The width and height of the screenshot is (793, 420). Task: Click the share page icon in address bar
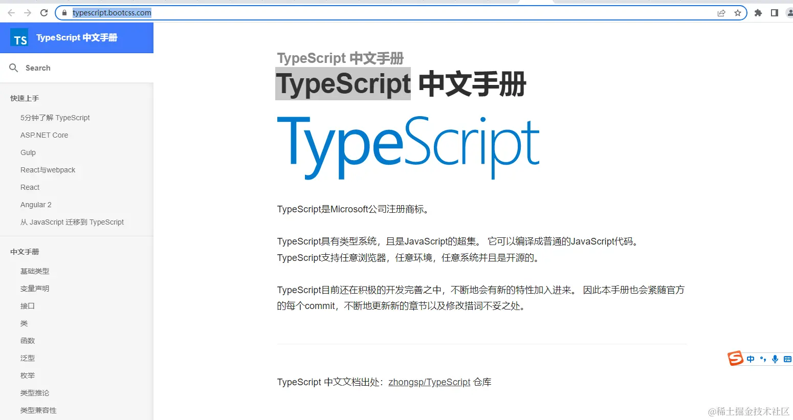click(x=721, y=13)
